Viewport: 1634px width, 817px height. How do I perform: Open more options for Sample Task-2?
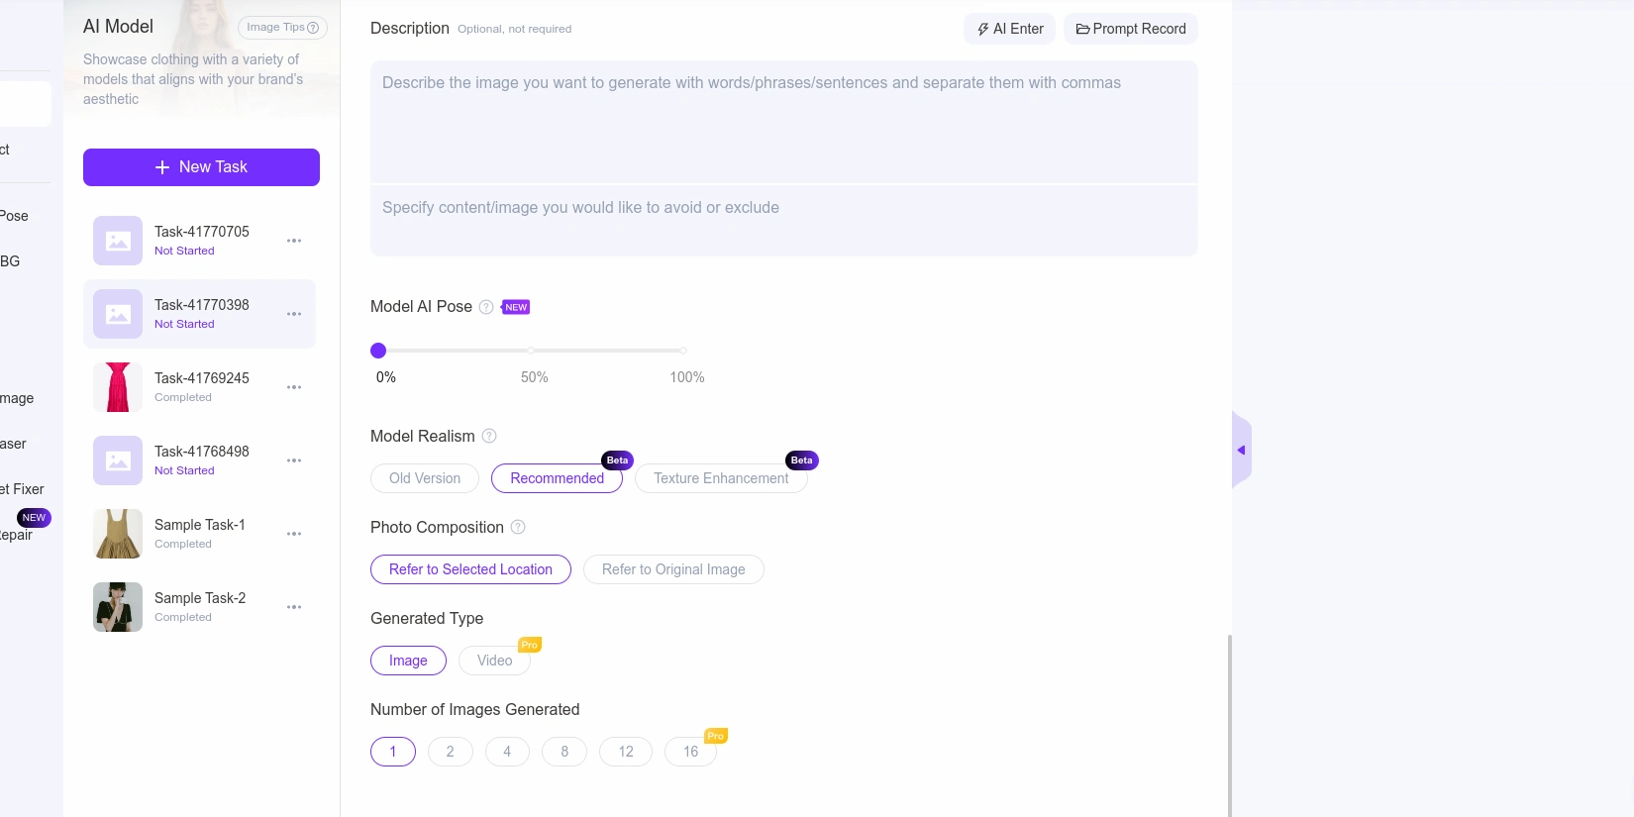(294, 607)
